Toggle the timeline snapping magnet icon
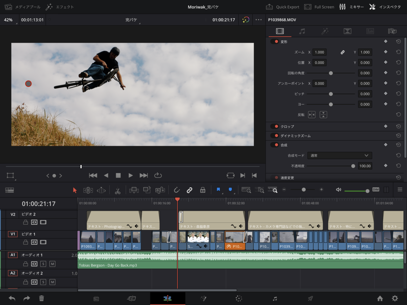407x305 pixels. [176, 190]
